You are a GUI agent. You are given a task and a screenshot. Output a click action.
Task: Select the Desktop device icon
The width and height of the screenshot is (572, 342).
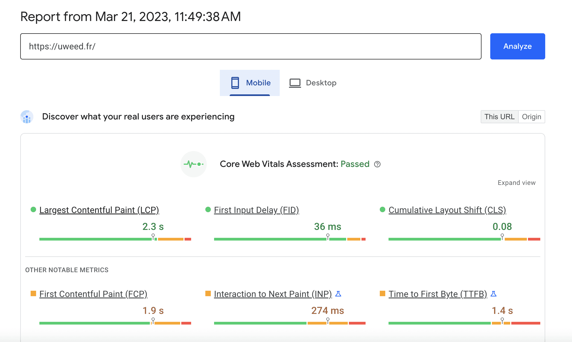[294, 83]
